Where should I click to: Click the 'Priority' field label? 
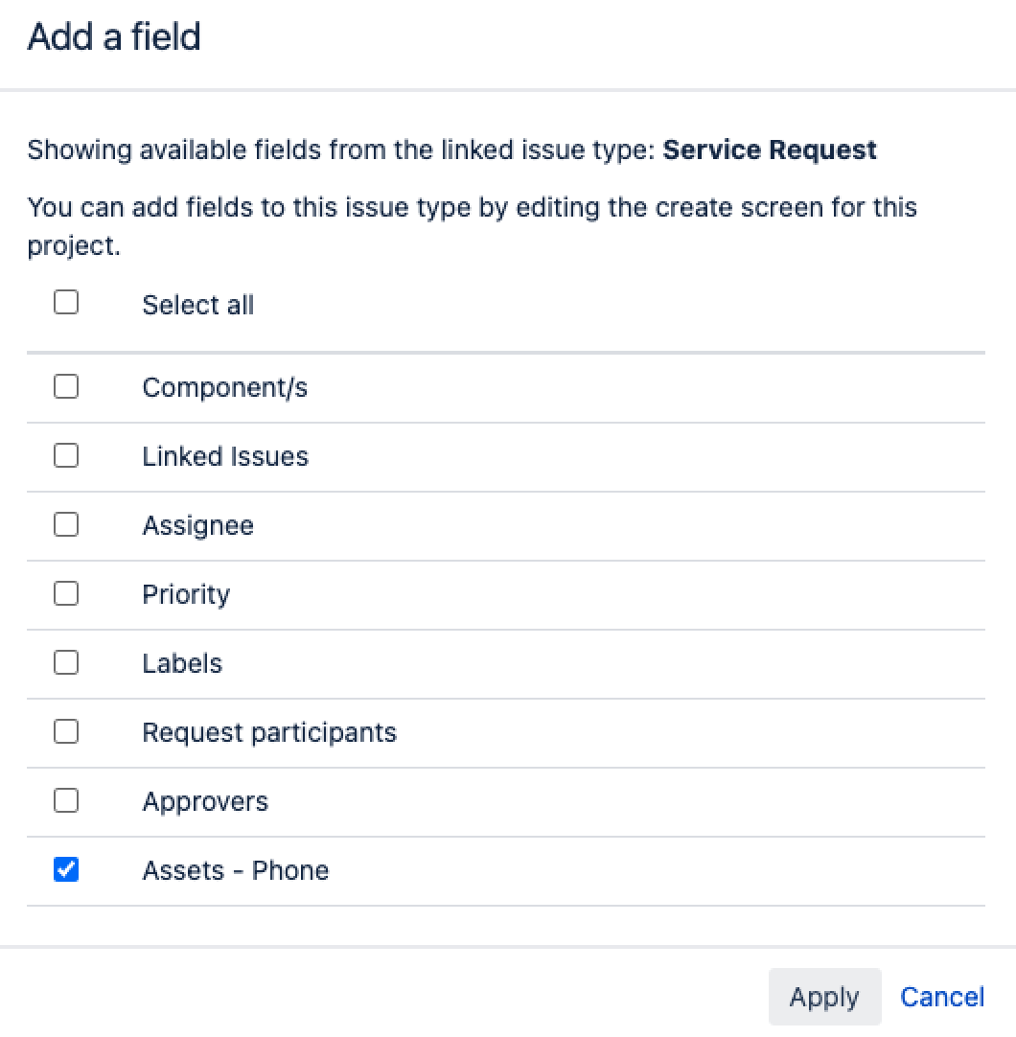point(186,594)
